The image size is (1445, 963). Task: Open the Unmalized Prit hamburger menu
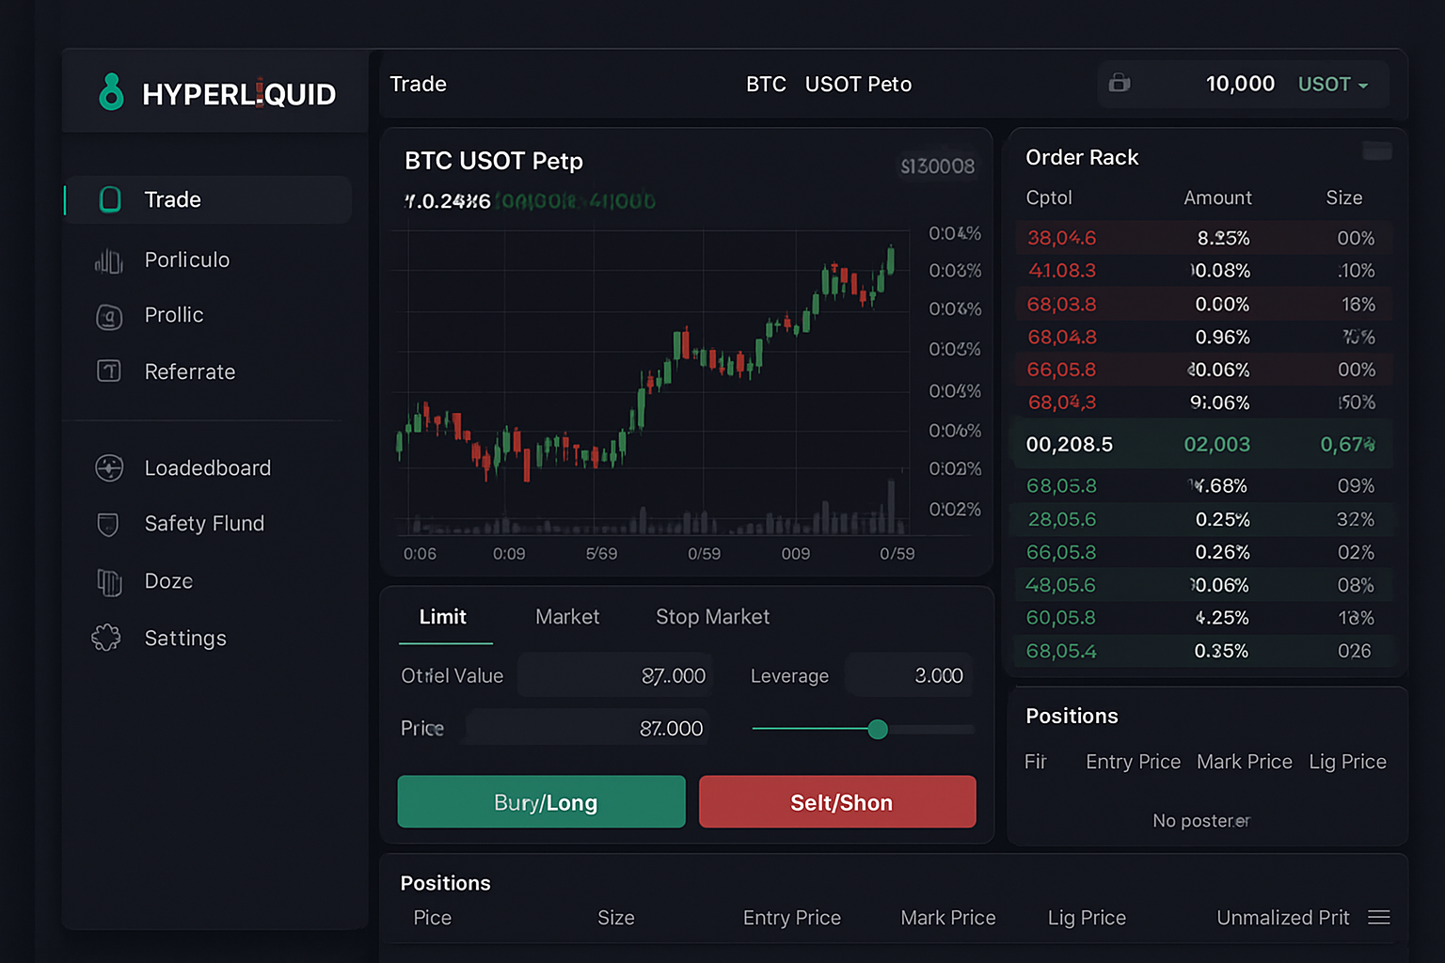click(x=1379, y=917)
